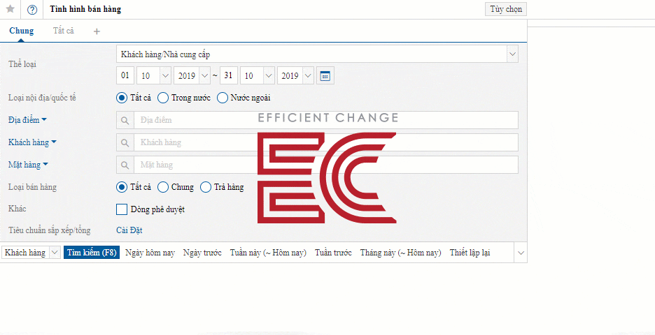Image resolution: width=655 pixels, height=335 pixels.
Task: Switch to the Chung tab
Action: (x=21, y=31)
